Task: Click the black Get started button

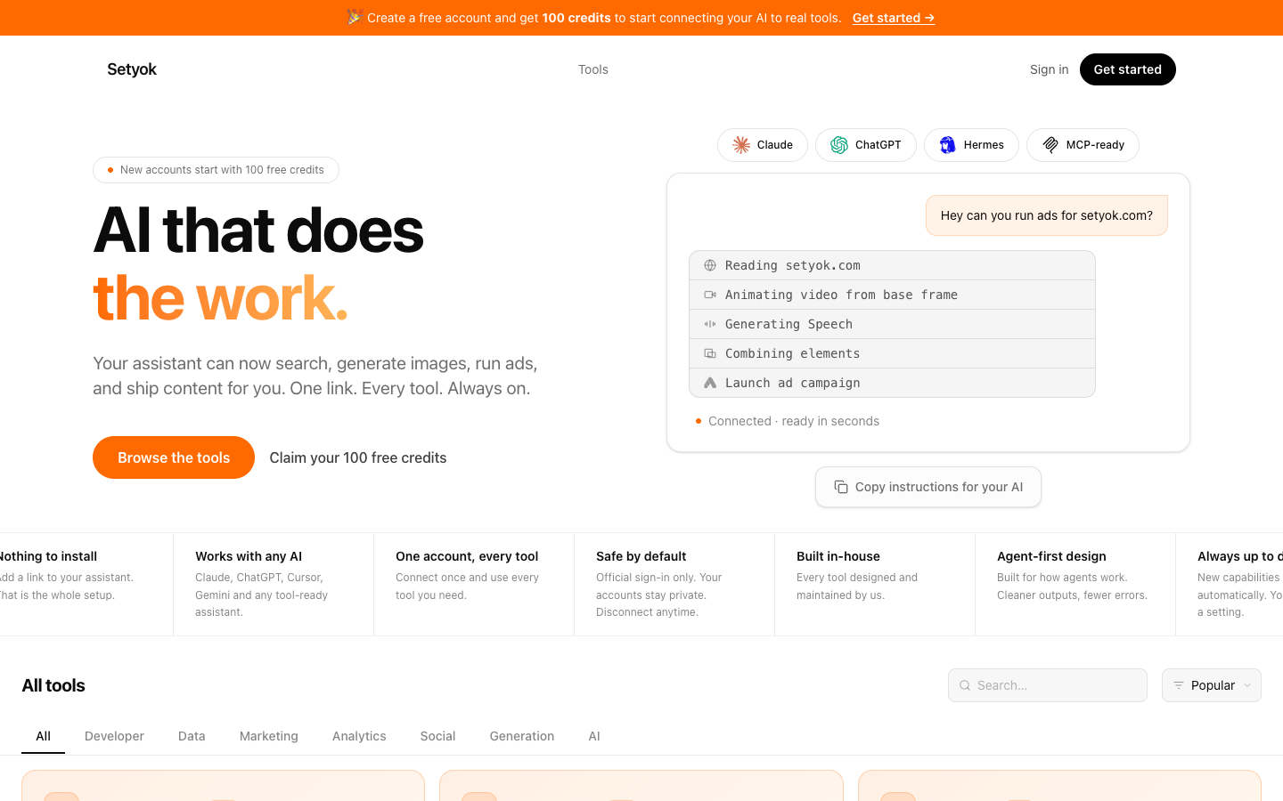Action: tap(1128, 69)
